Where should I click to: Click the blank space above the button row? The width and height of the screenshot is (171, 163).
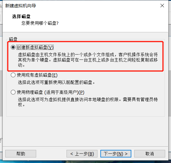(x=85, y=131)
